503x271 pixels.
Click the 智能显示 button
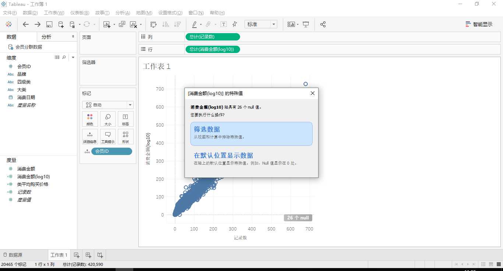pyautogui.click(x=479, y=24)
